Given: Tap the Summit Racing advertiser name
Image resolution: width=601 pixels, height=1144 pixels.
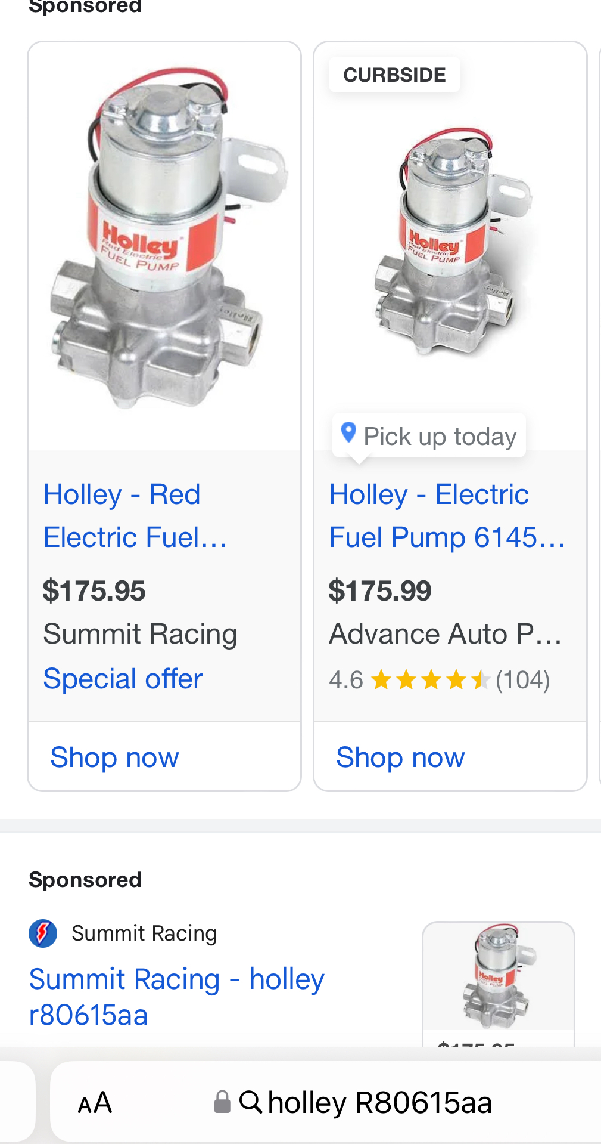Looking at the screenshot, I should coord(144,933).
